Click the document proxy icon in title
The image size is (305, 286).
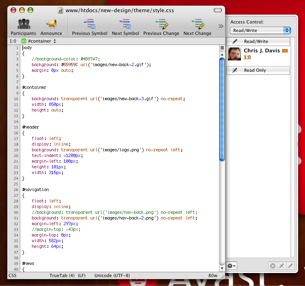[60, 10]
